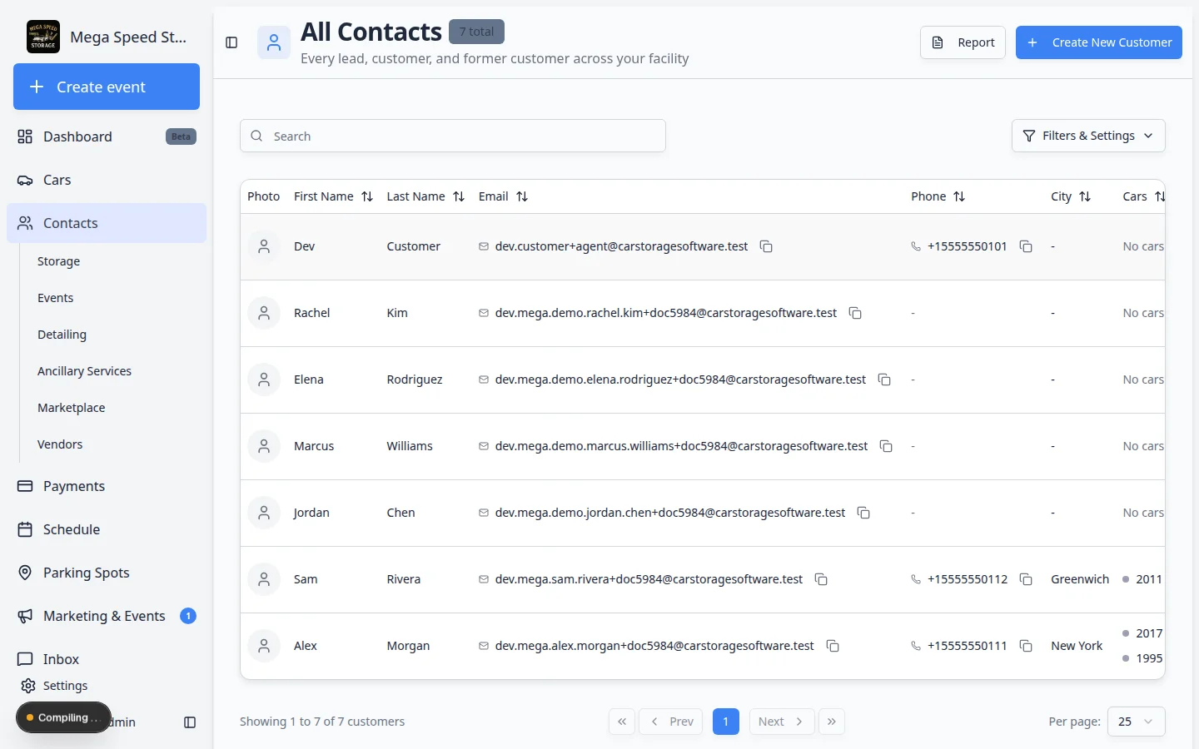
Task: Click the Greenwich city cell
Action: coord(1080,579)
